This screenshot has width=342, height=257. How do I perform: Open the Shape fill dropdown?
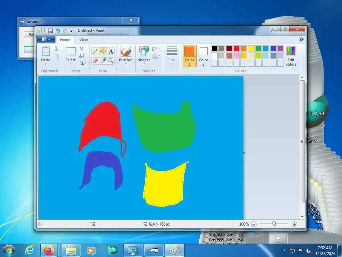click(156, 56)
